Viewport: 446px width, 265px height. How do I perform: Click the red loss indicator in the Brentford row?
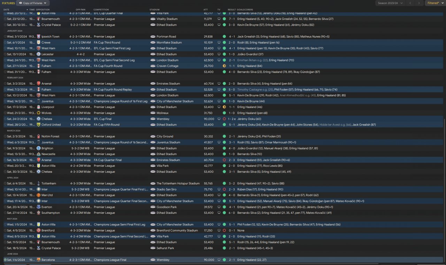point(224,231)
